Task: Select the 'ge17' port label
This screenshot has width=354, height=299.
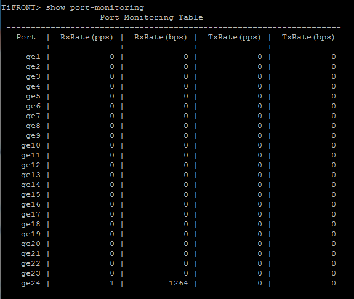Action: 31,215
